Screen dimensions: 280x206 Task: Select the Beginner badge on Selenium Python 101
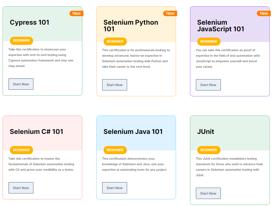(115, 42)
